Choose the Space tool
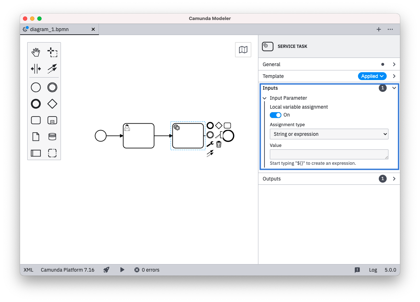Screen dimensions: 420x302 [36, 69]
